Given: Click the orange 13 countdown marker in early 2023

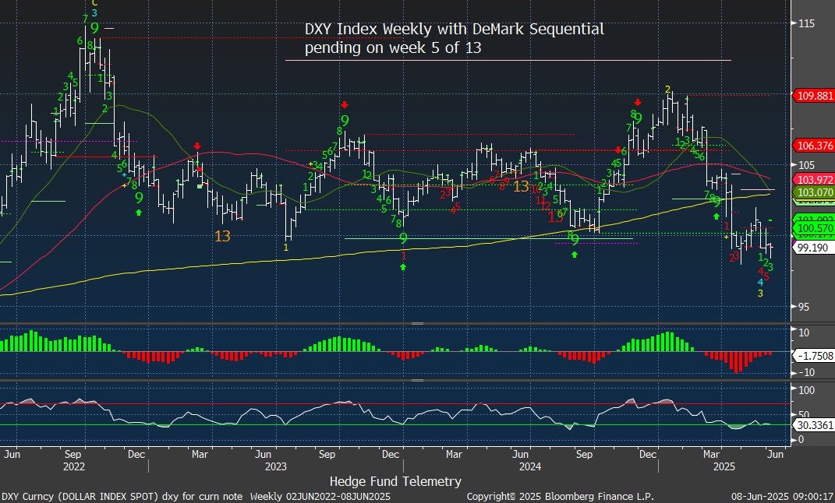Looking at the screenshot, I should pyautogui.click(x=222, y=235).
